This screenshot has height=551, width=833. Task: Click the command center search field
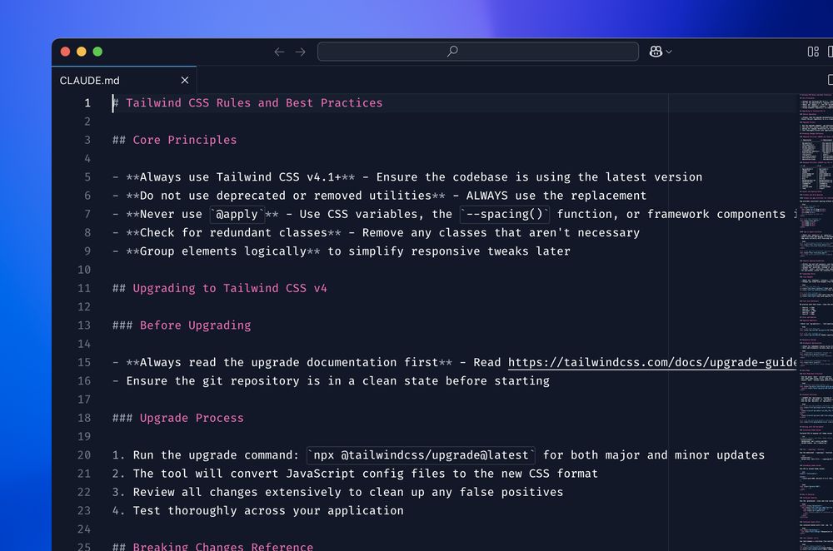click(477, 52)
